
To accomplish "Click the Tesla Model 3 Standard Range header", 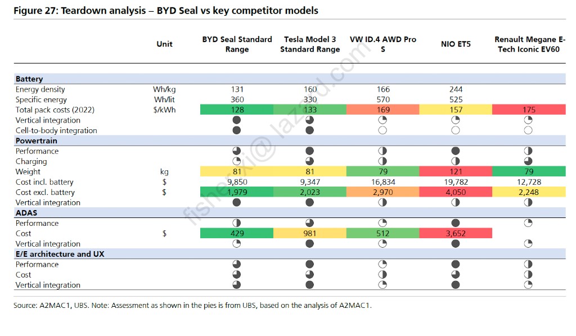I will [310, 44].
